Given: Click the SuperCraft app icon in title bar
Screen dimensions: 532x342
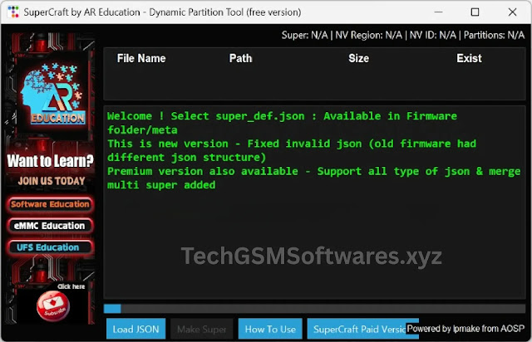Looking at the screenshot, I should point(12,12).
